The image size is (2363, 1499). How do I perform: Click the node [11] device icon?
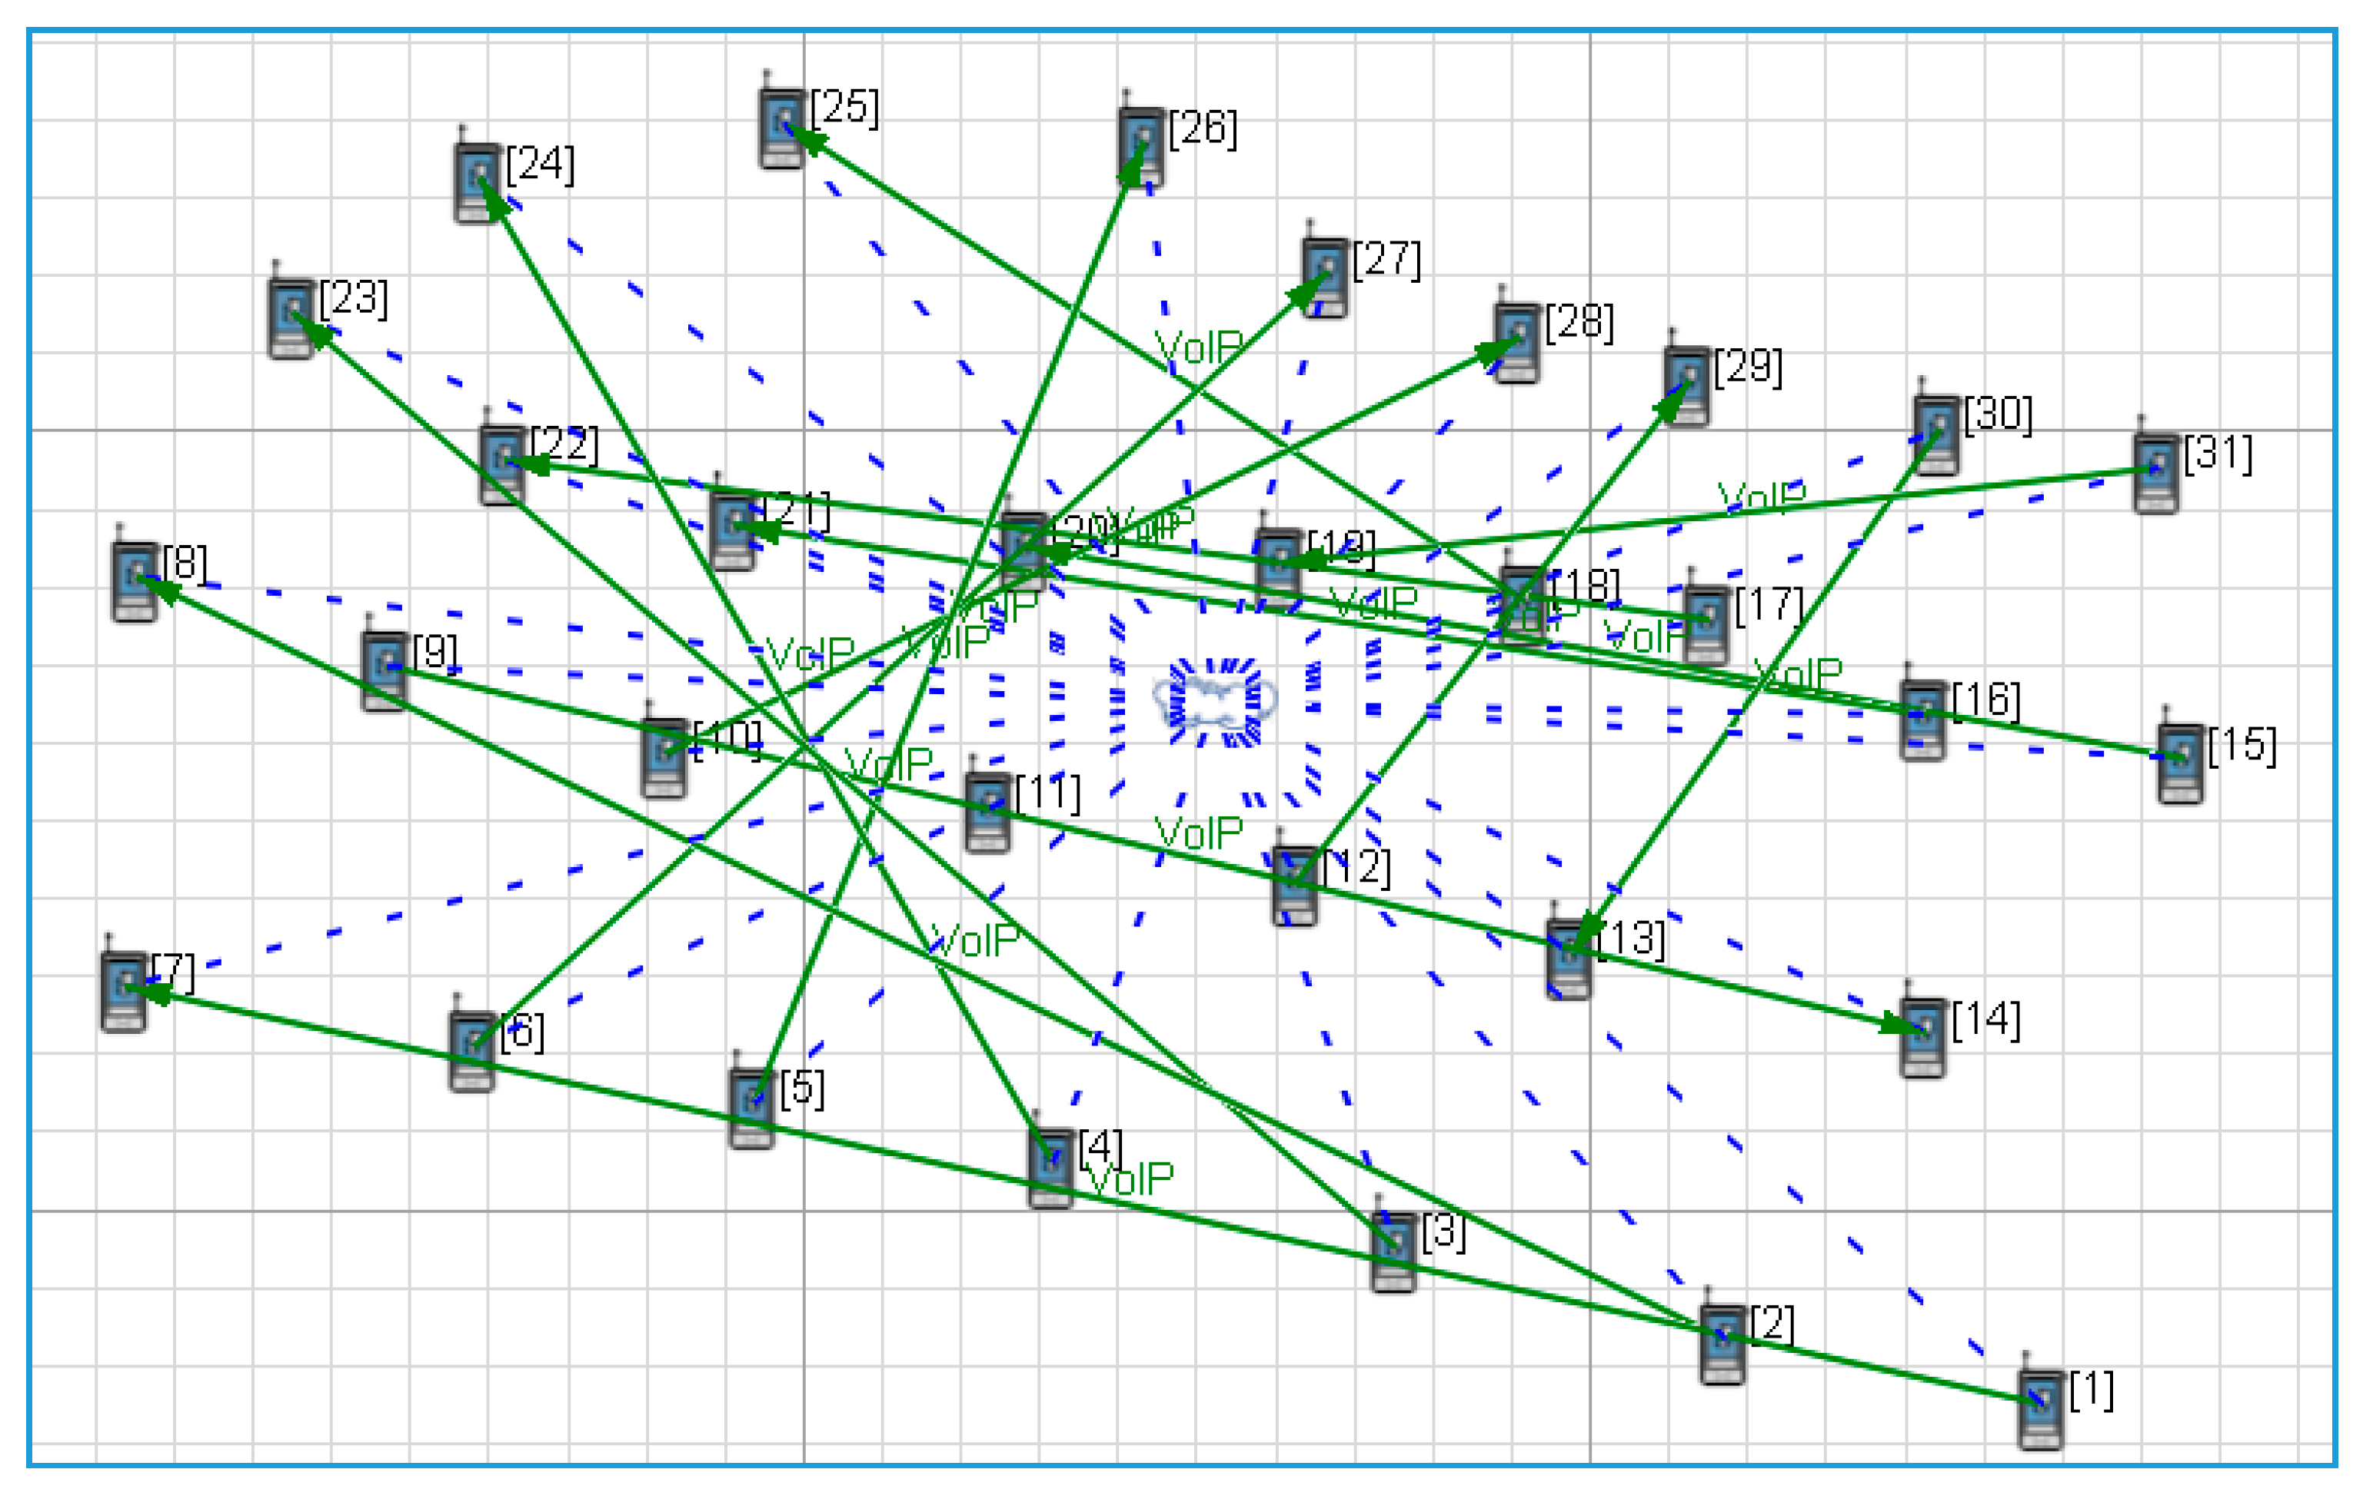987,811
